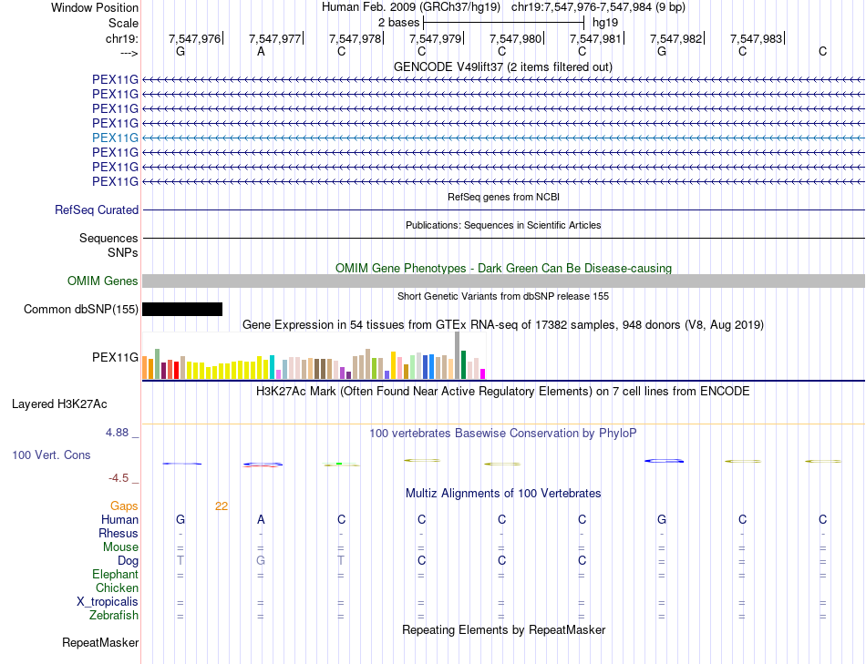Viewport: 866px width, 664px height.
Task: Open the RefSeq genes from NCBI title
Action: point(503,197)
